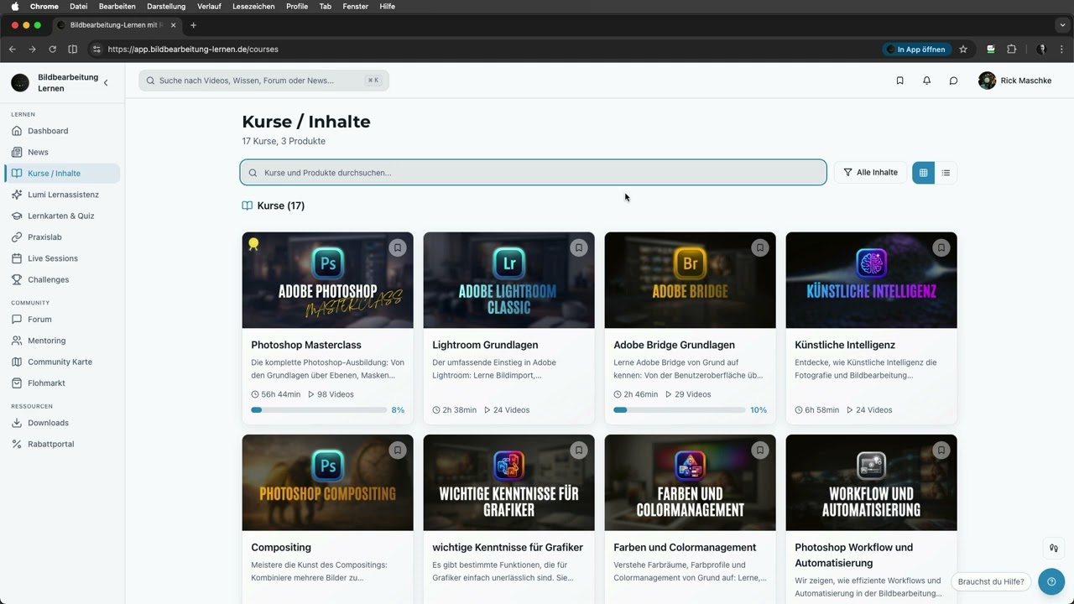
Task: Open Künstliche Intelligenz course title
Action: (x=845, y=345)
